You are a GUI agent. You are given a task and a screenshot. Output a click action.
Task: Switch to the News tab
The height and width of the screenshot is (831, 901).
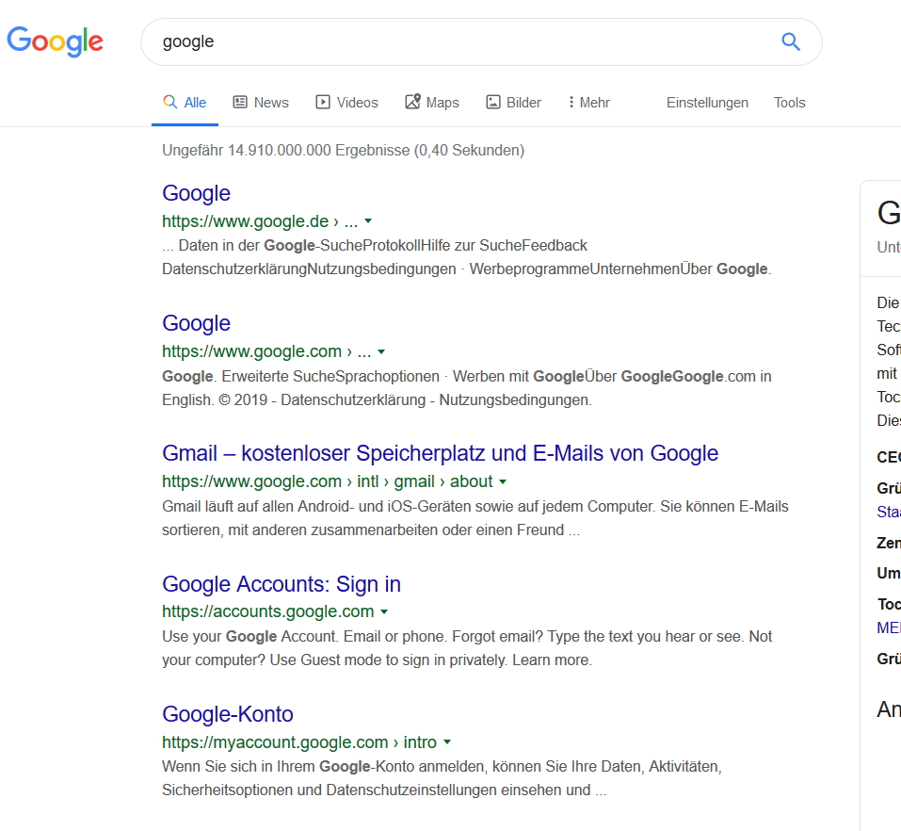pyautogui.click(x=260, y=103)
